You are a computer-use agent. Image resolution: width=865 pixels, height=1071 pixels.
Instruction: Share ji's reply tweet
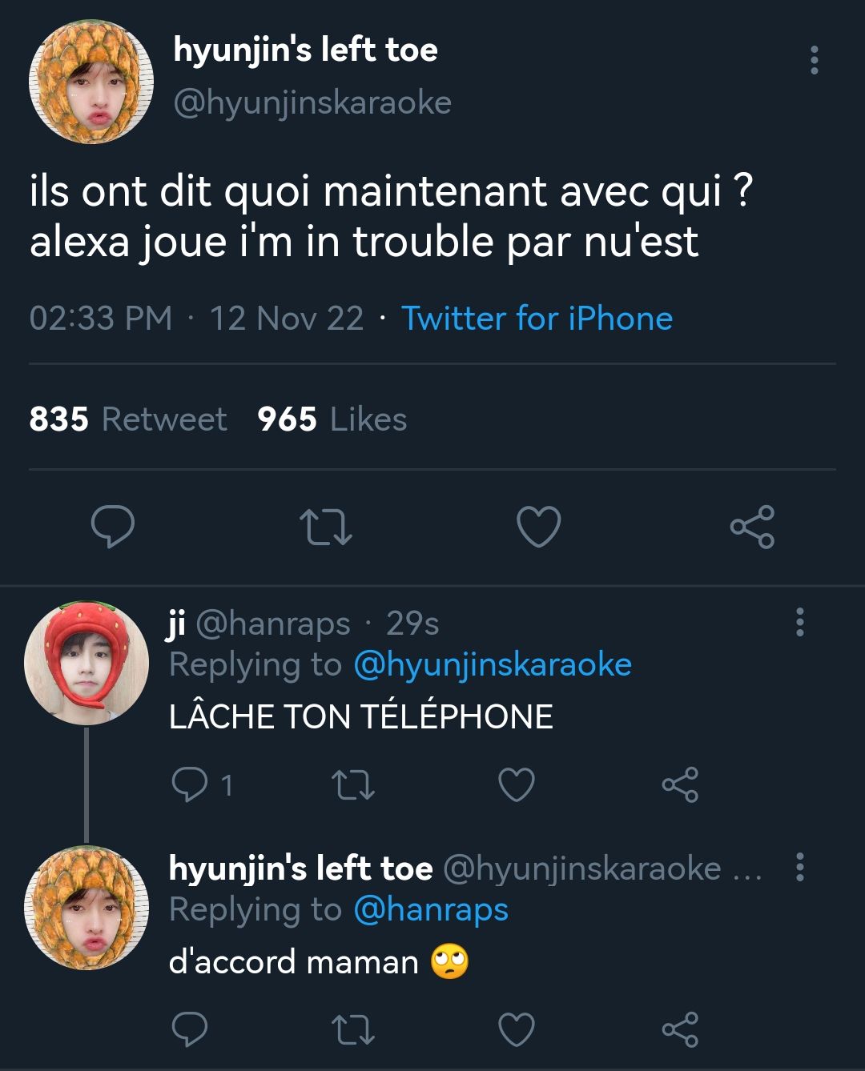680,784
